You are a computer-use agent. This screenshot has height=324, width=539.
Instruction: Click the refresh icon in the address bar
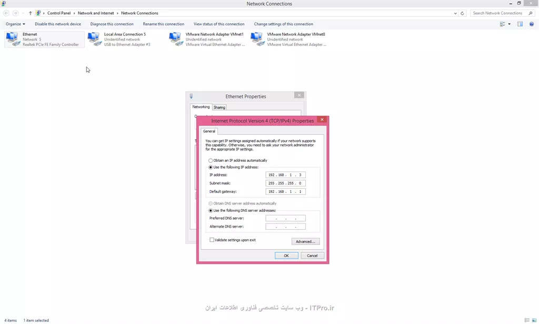point(463,13)
